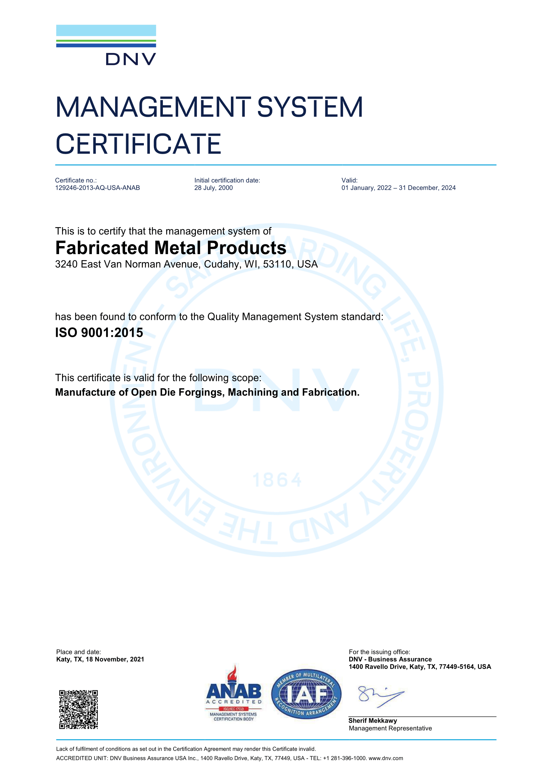
Task: Select the ISO 9001:2015 standard text
Action: [99, 332]
